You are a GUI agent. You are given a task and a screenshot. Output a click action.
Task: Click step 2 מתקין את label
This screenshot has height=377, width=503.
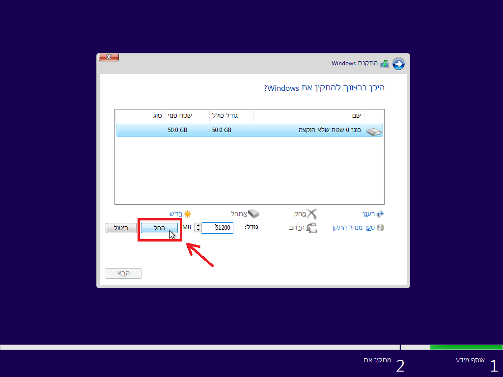pyautogui.click(x=377, y=360)
